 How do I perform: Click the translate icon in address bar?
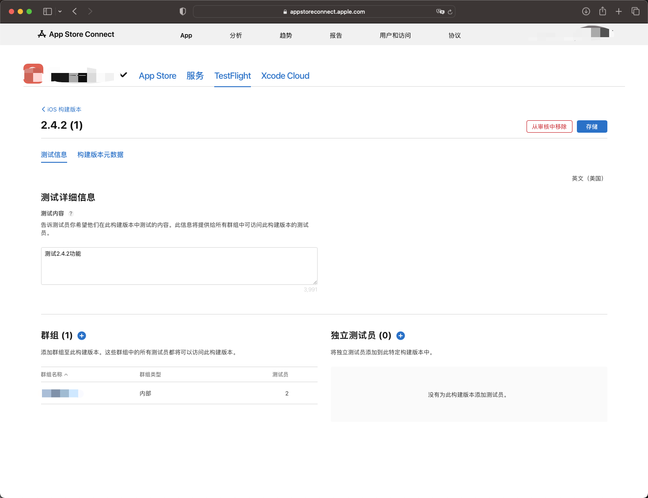[x=440, y=11]
